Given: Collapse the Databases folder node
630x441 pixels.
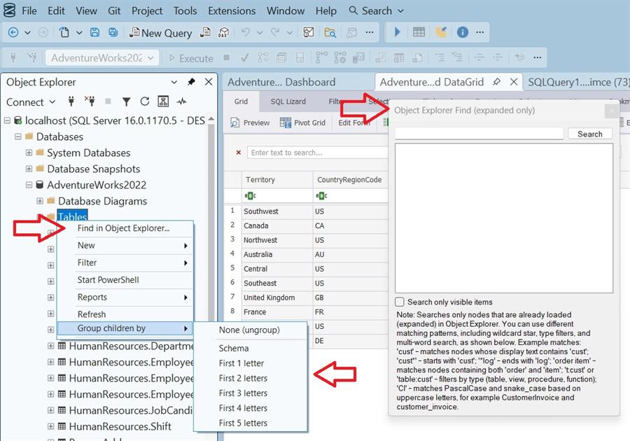Looking at the screenshot, I should (x=18, y=136).
